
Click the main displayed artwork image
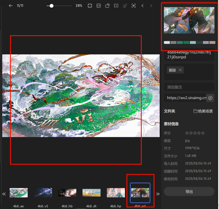click(81, 96)
